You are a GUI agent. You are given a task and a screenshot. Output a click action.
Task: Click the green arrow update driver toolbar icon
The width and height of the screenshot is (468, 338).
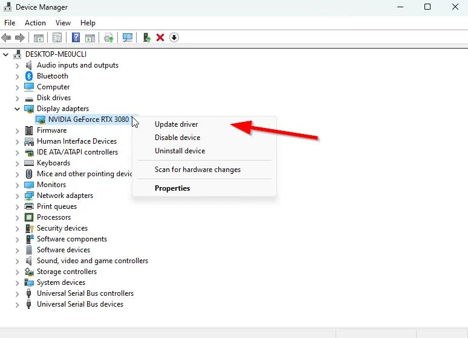point(146,37)
